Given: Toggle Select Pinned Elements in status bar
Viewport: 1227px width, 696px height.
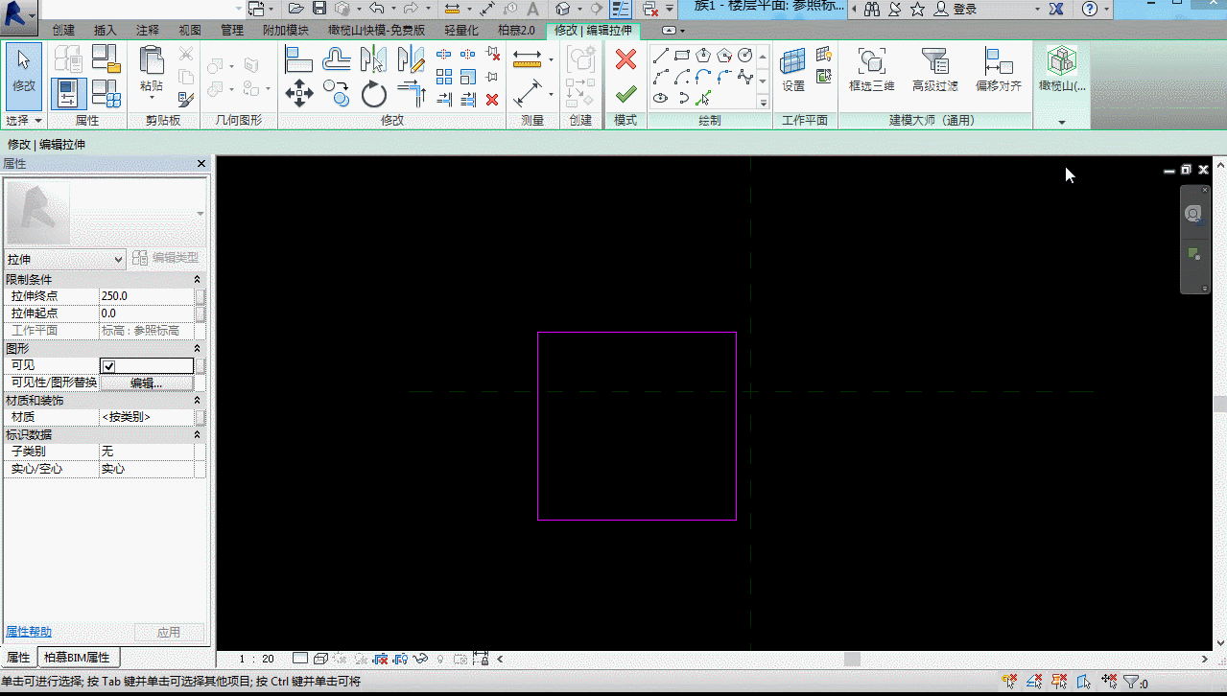Looking at the screenshot, I should tap(1060, 681).
